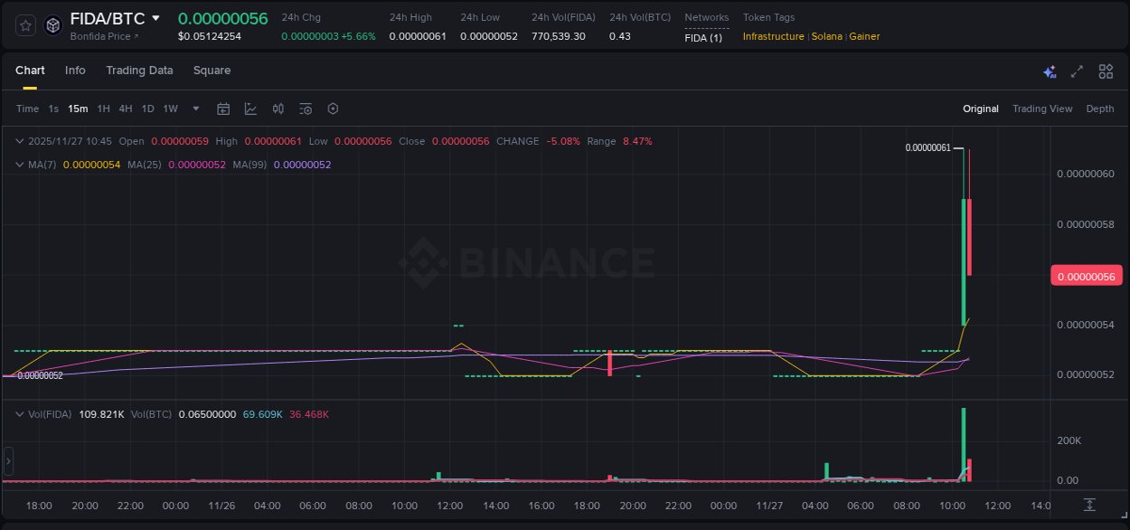Click the red current price label 0.00000056

coord(1087,275)
